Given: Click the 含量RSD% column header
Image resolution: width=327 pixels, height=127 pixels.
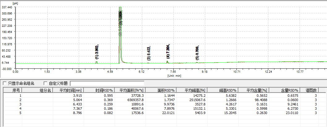Looking at the screenshot, I should (285, 90).
